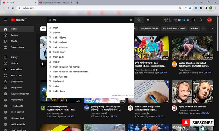Open notifications bell
This screenshot has height=131, width=219.
coord(201,20)
